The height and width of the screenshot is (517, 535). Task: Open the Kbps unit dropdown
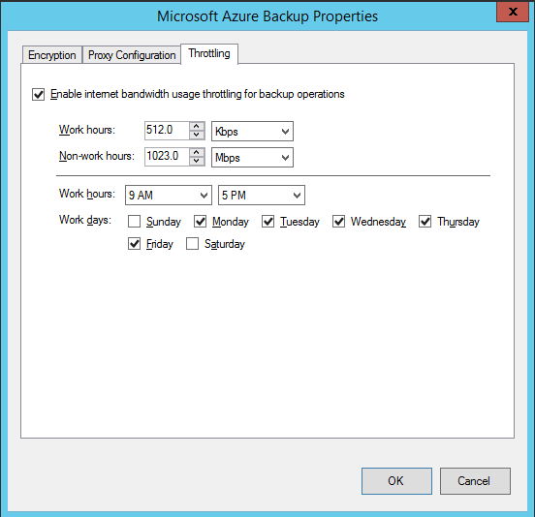click(252, 132)
